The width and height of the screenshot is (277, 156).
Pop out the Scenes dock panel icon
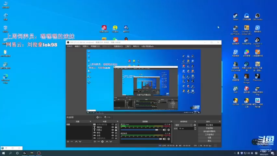pyautogui.click(x=90, y=122)
